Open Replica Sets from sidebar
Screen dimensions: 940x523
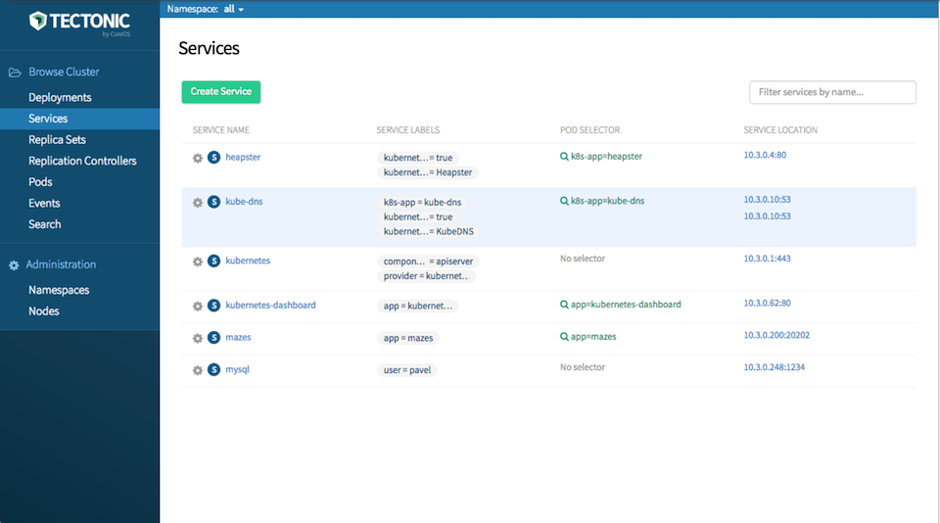click(x=57, y=140)
